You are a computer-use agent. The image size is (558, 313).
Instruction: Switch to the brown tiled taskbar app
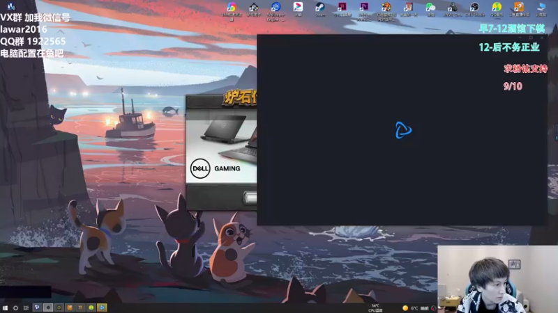click(x=80, y=307)
